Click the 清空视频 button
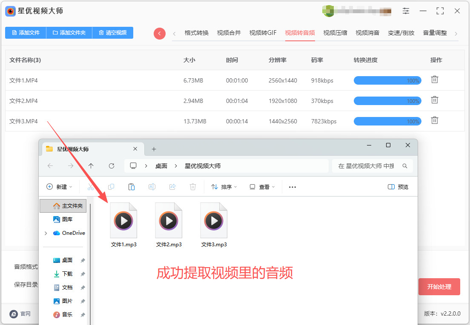This screenshot has height=325, width=470. [x=113, y=33]
